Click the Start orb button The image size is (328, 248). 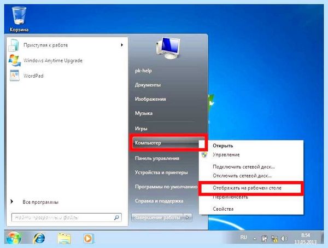14,238
